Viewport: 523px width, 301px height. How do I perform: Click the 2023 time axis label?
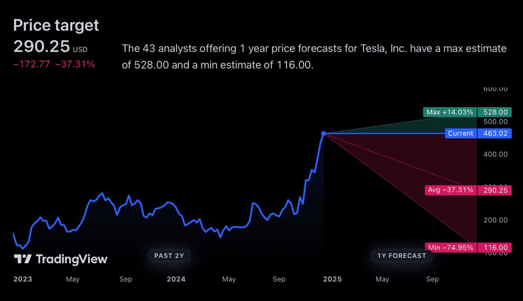[23, 279]
